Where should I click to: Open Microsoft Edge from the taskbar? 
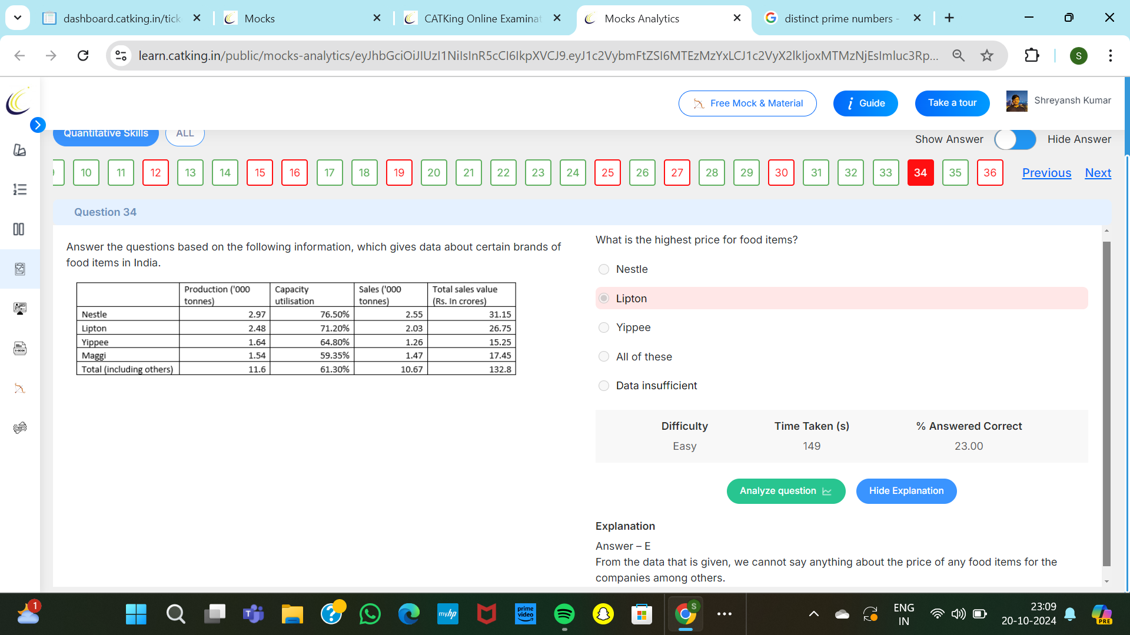(408, 614)
